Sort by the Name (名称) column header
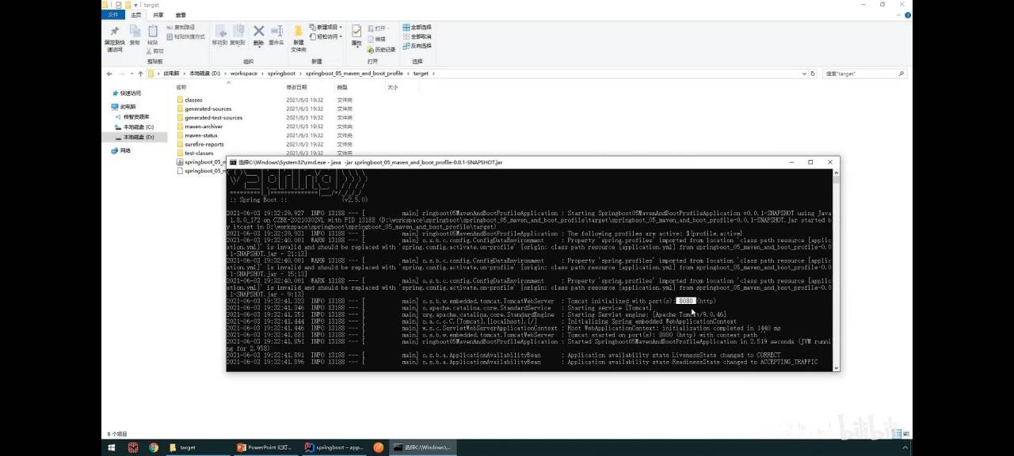Viewport: 1014px width, 456px height. coord(181,87)
